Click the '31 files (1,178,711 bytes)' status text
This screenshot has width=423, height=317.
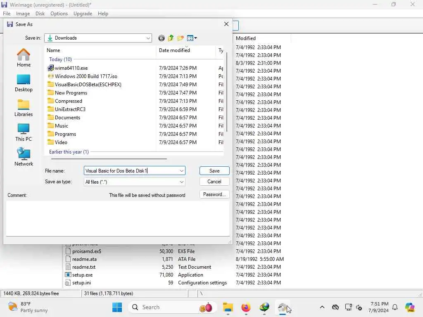pyautogui.click(x=109, y=293)
